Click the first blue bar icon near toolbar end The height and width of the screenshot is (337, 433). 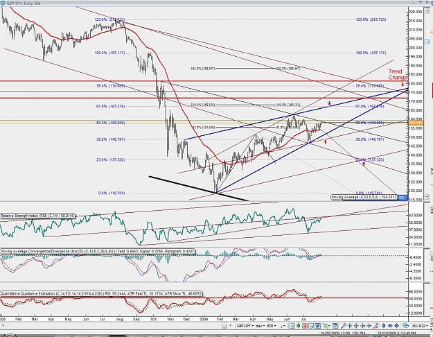click(x=384, y=326)
